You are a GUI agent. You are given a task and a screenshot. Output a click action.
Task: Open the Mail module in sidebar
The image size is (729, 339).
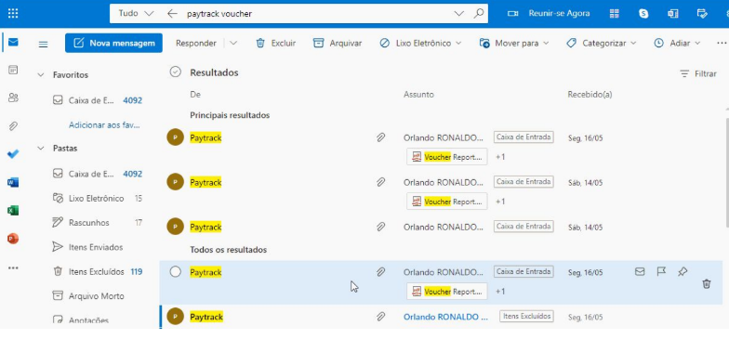pos(13,43)
